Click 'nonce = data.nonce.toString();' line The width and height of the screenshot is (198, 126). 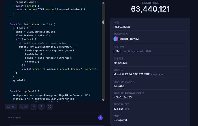click(x=49, y=58)
